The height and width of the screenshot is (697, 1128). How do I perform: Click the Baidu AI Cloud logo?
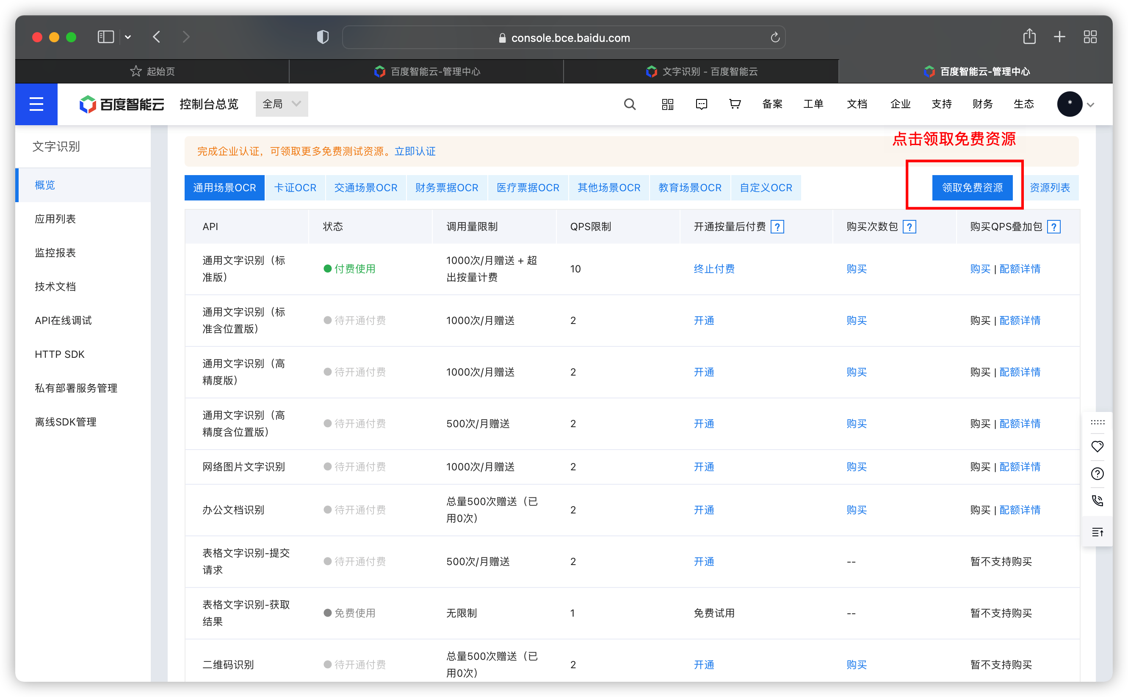pyautogui.click(x=122, y=104)
